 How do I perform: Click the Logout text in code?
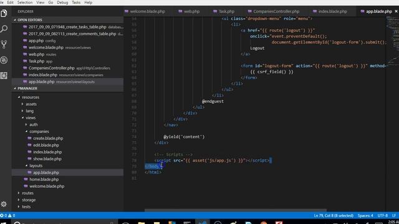click(x=257, y=49)
